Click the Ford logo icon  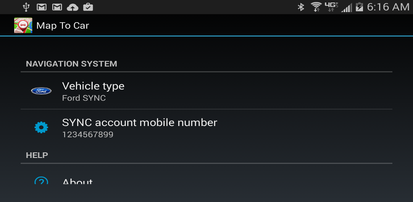[x=42, y=91]
